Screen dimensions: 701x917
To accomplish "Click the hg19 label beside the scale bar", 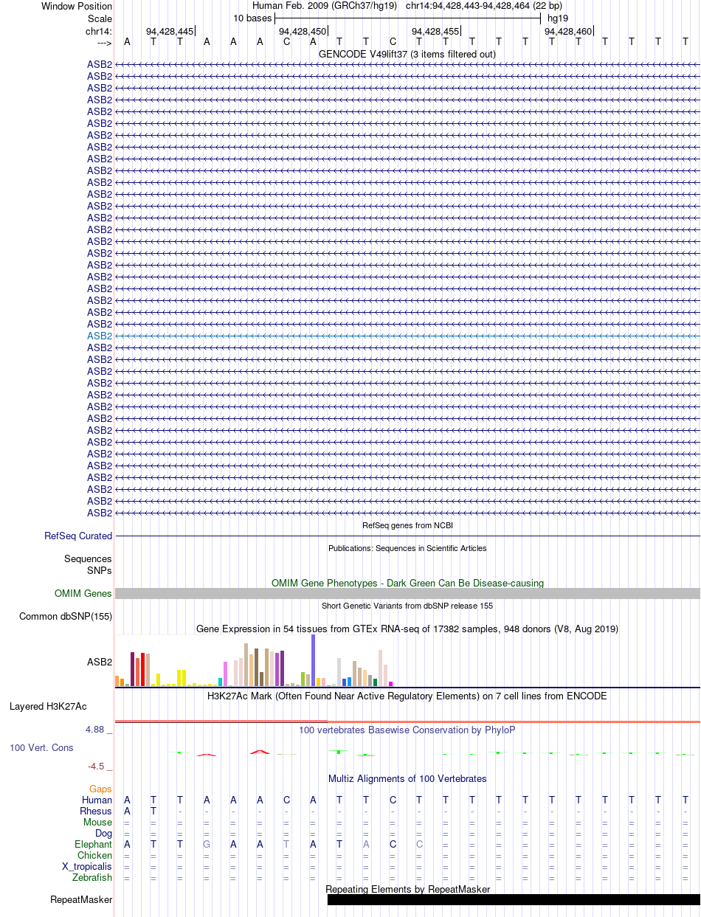I will (x=558, y=18).
